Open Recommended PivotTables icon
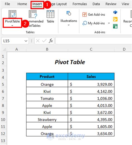 click(33, 14)
